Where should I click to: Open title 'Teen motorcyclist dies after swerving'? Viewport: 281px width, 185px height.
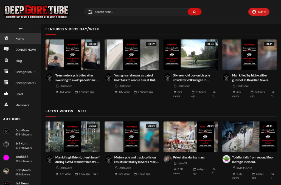point(77,78)
